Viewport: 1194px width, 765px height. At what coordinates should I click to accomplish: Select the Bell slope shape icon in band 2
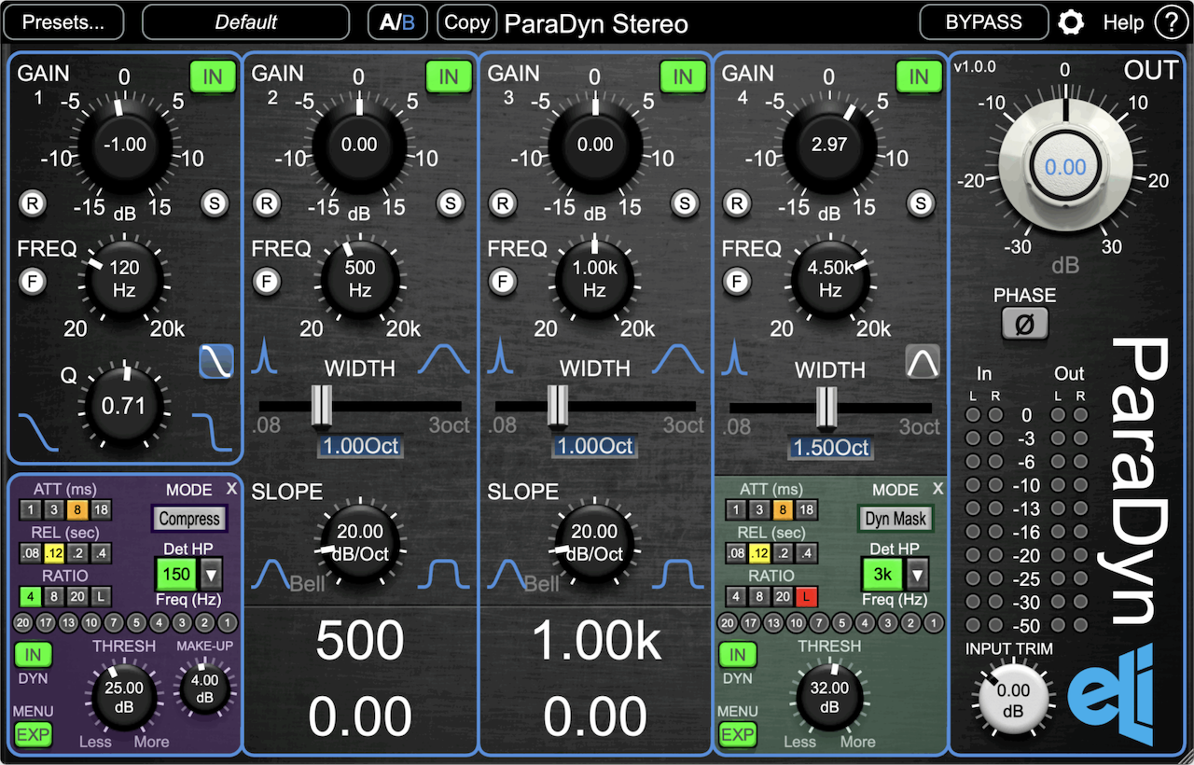tap(273, 574)
